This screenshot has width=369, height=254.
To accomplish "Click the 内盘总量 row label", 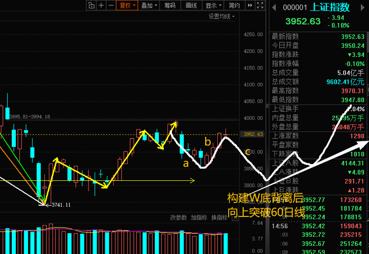I will pyautogui.click(x=285, y=118).
